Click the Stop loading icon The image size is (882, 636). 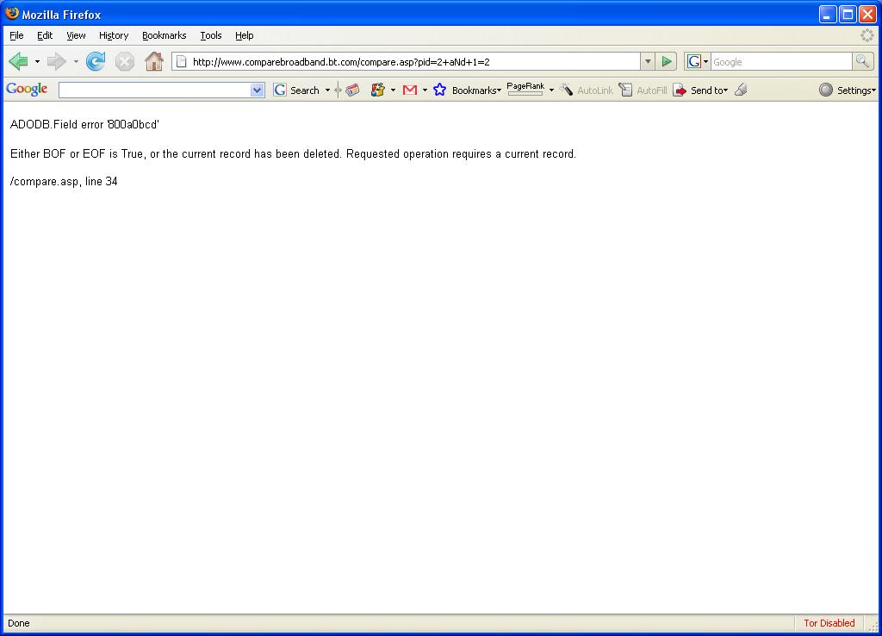coord(124,61)
